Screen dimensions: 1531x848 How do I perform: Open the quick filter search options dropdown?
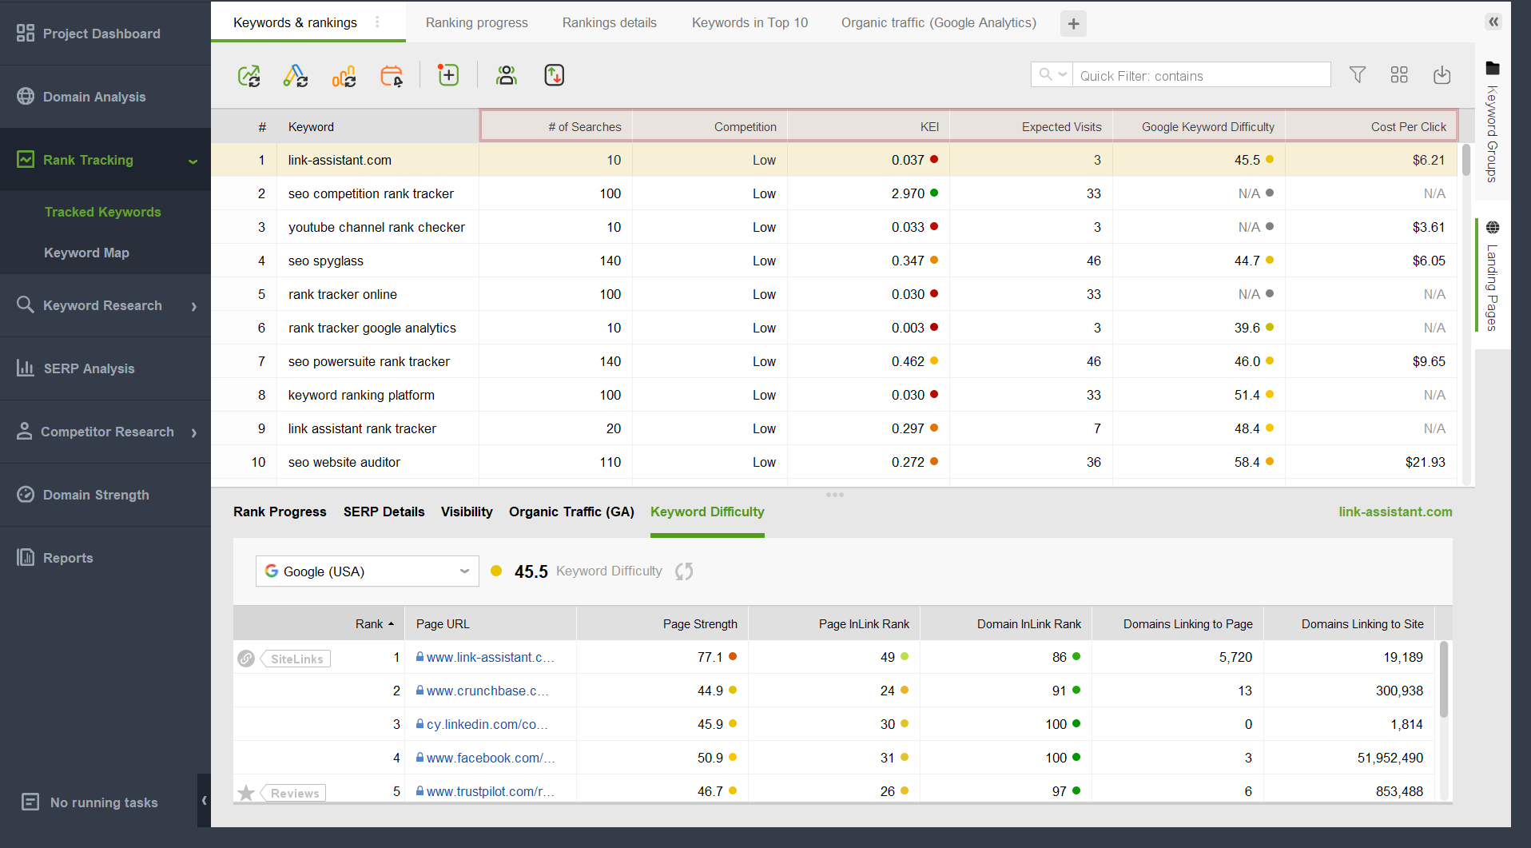tap(1052, 75)
